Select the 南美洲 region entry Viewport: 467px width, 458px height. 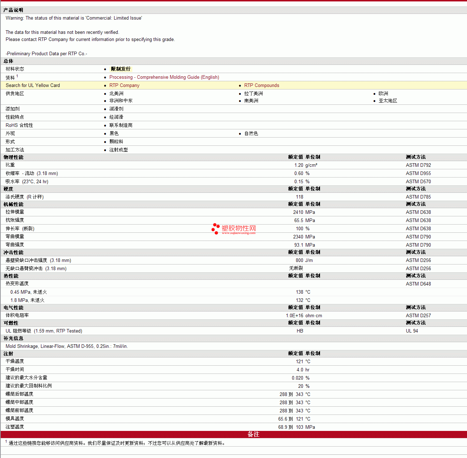pyautogui.click(x=251, y=101)
